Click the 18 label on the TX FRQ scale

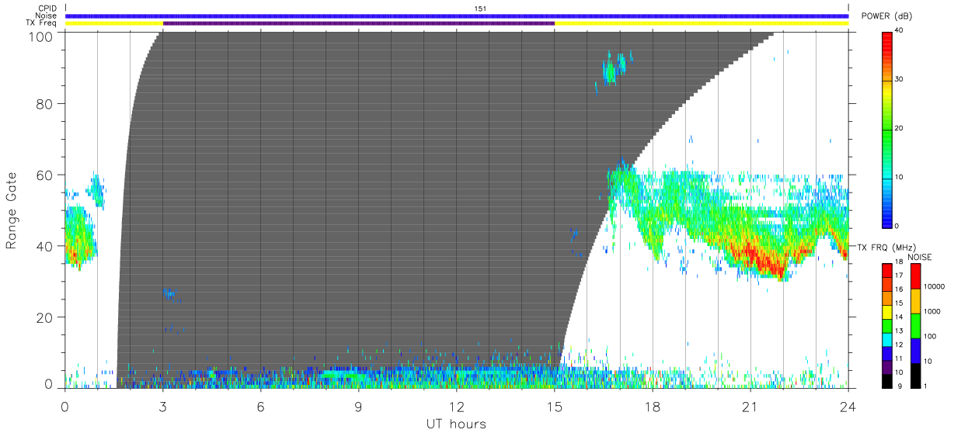(x=899, y=262)
